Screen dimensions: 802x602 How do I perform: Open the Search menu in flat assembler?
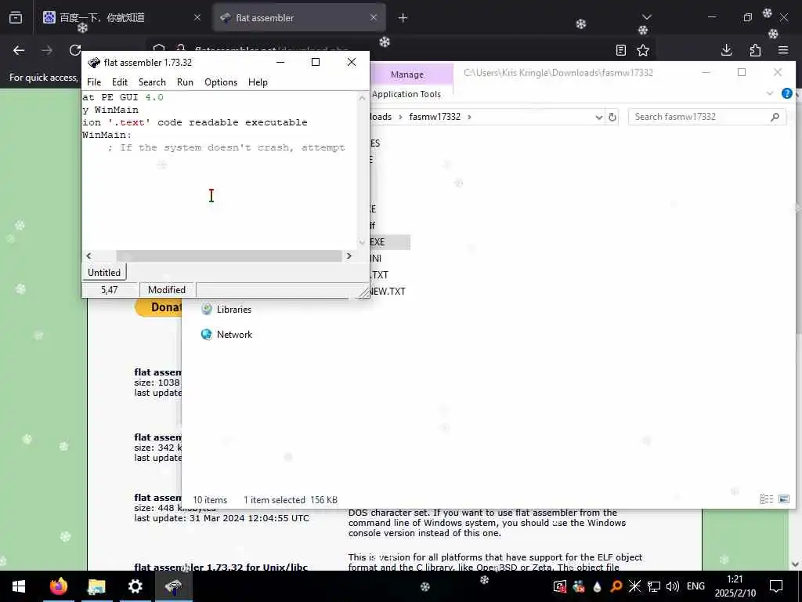click(x=152, y=82)
